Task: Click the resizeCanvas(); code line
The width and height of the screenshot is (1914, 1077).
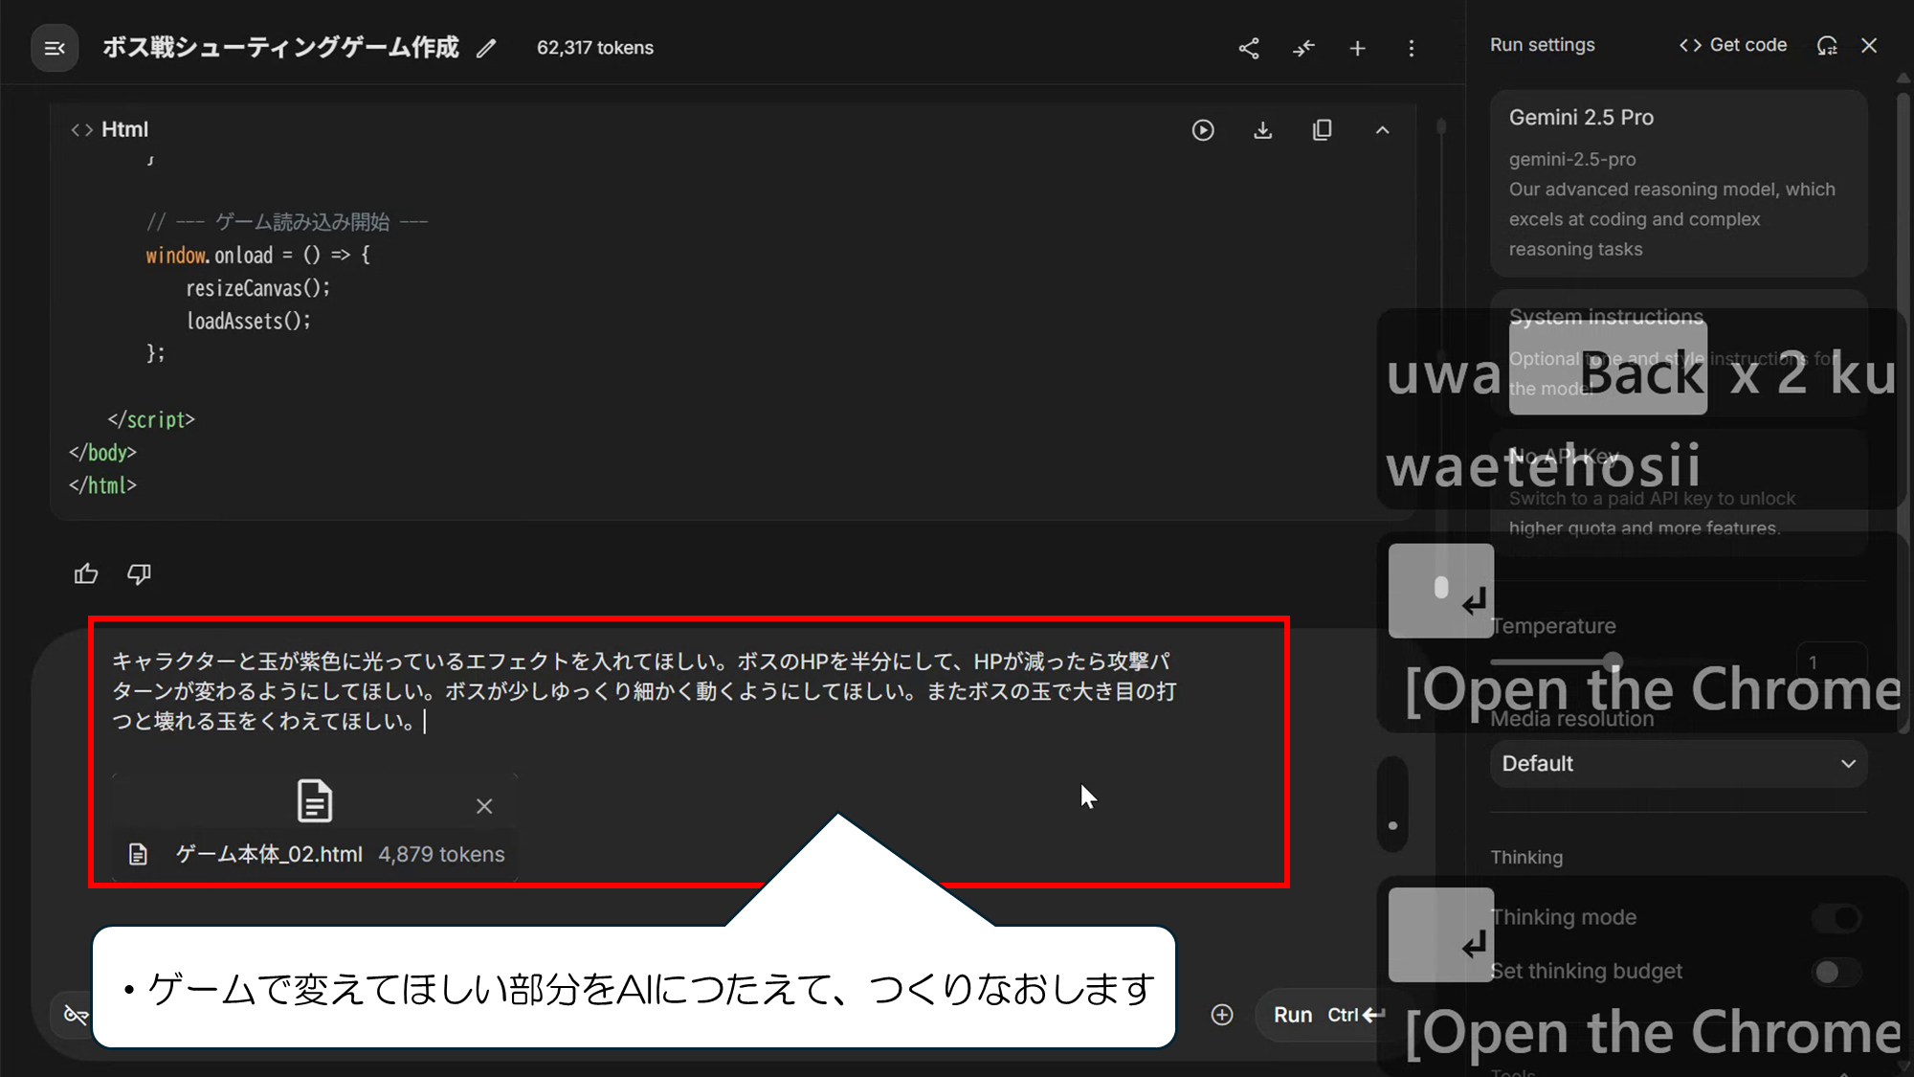Action: pos(258,288)
